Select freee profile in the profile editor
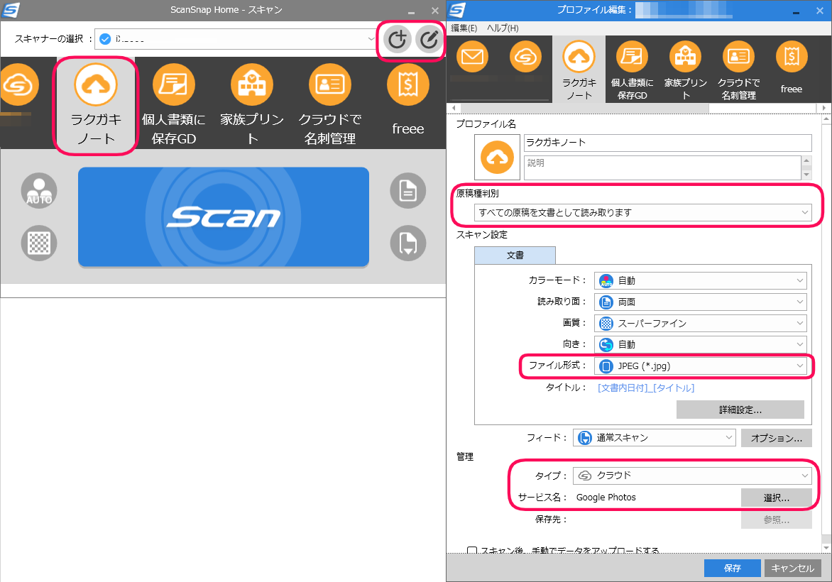The height and width of the screenshot is (582, 832). pyautogui.click(x=791, y=69)
